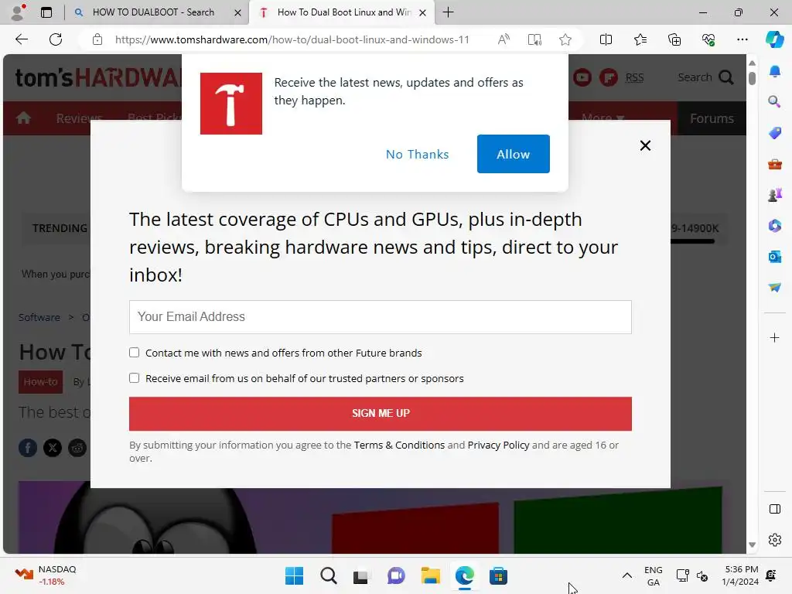Click the SIGN ME UP button
792x594 pixels.
click(381, 414)
